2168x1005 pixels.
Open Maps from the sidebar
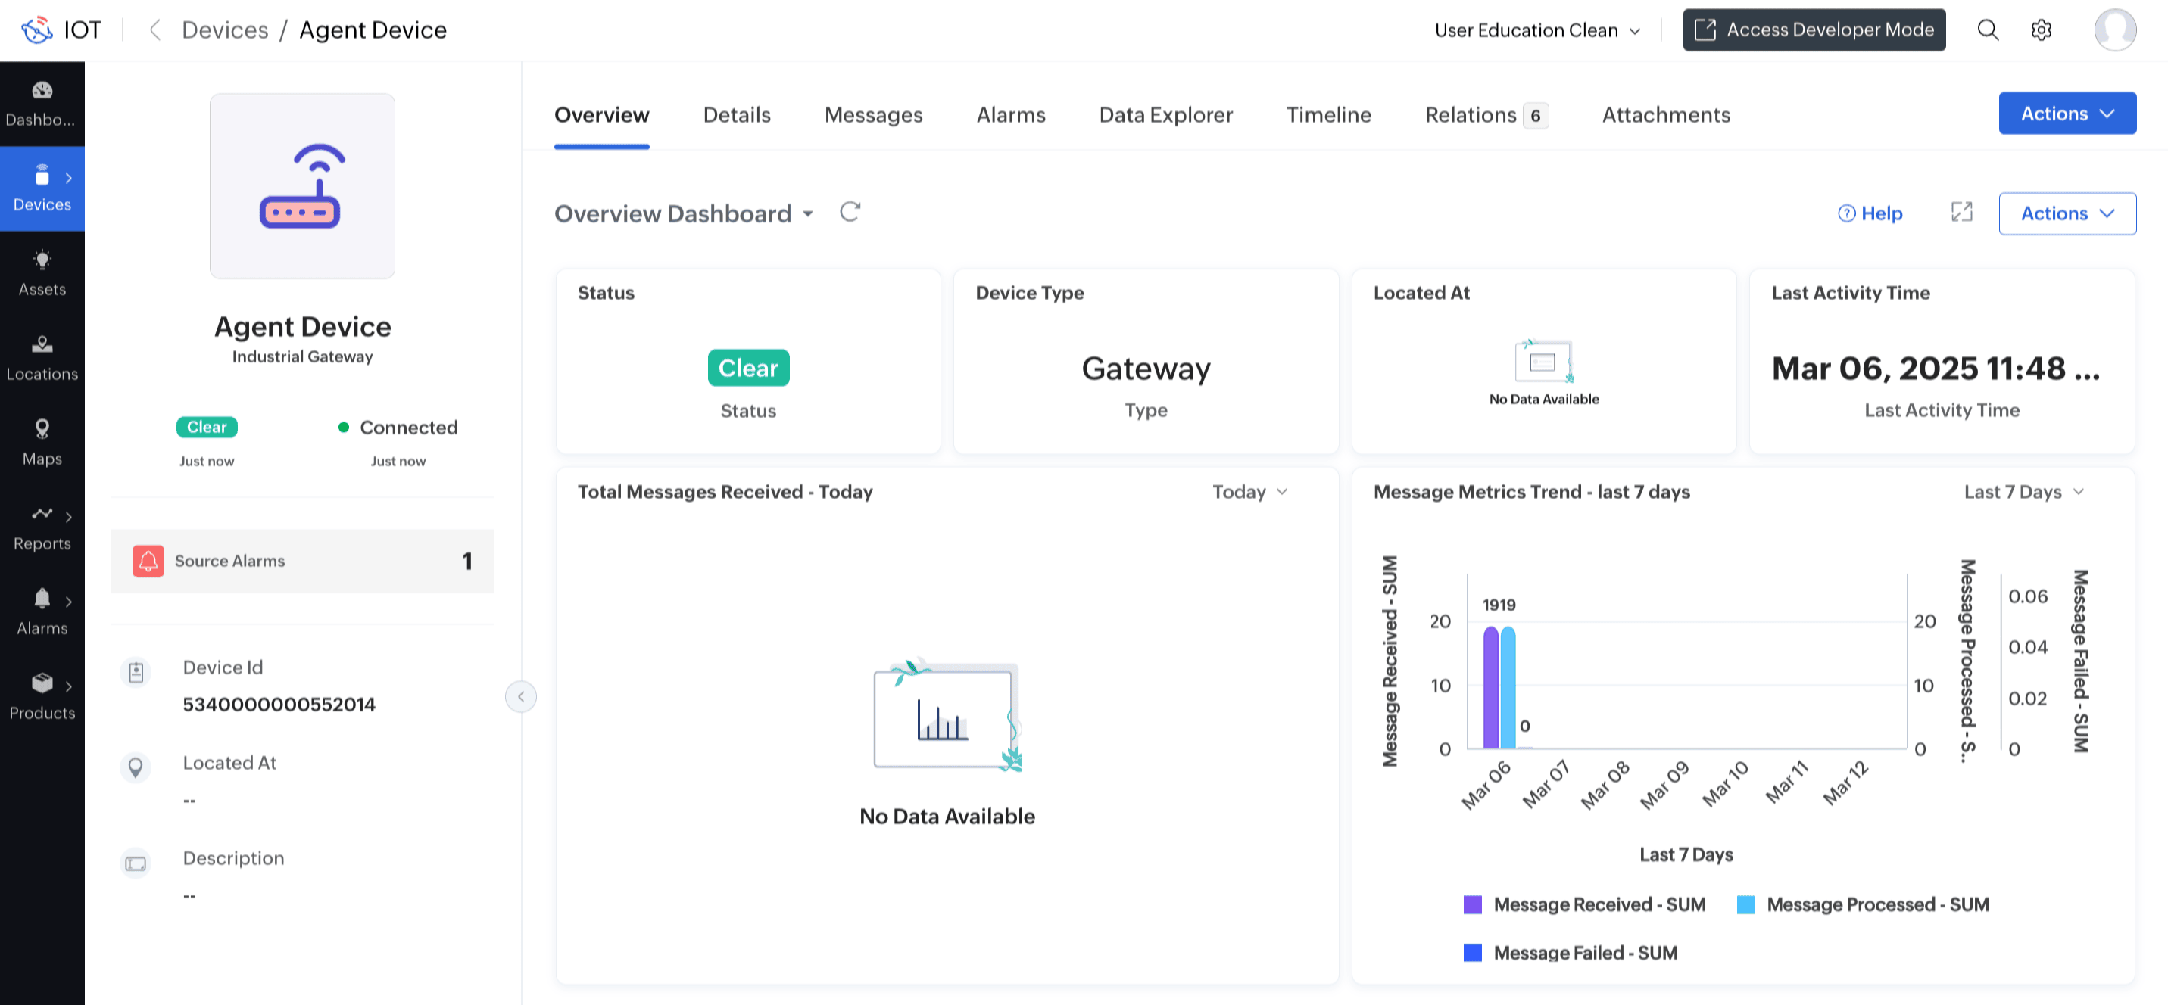coord(42,441)
